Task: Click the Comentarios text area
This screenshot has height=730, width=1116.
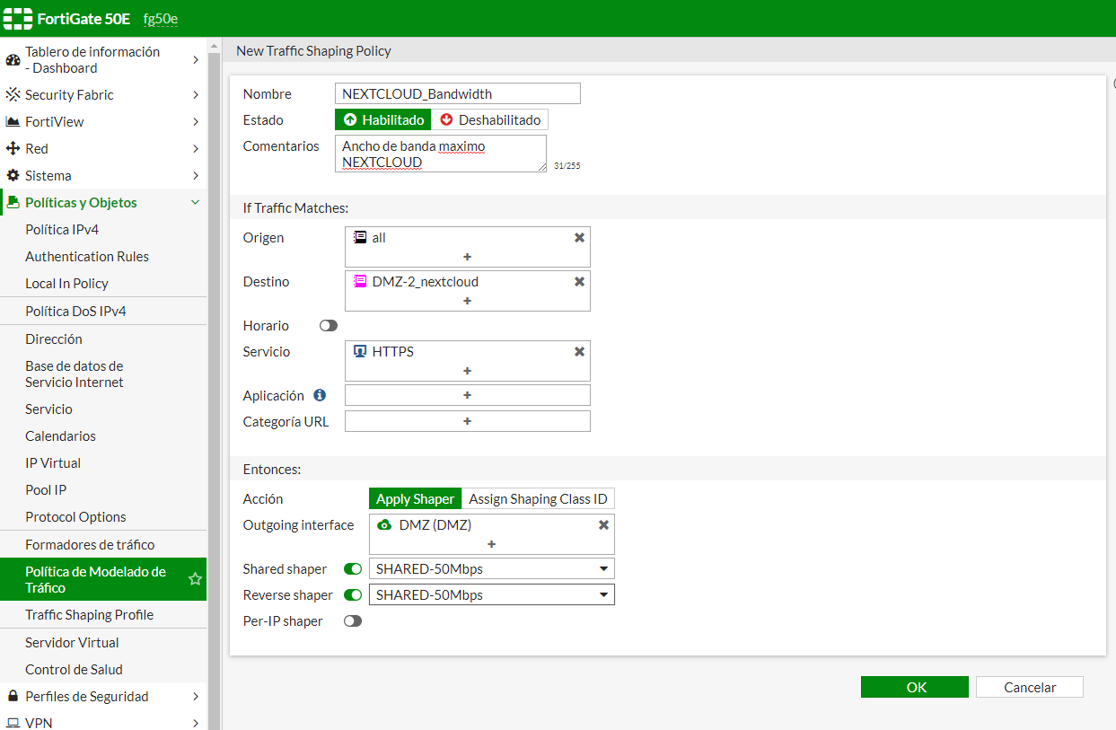Action: (x=441, y=154)
